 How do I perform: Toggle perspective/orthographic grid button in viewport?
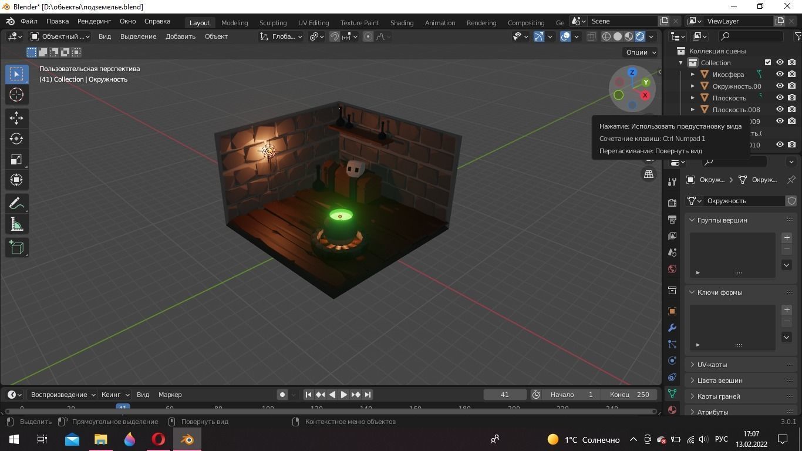coord(649,174)
